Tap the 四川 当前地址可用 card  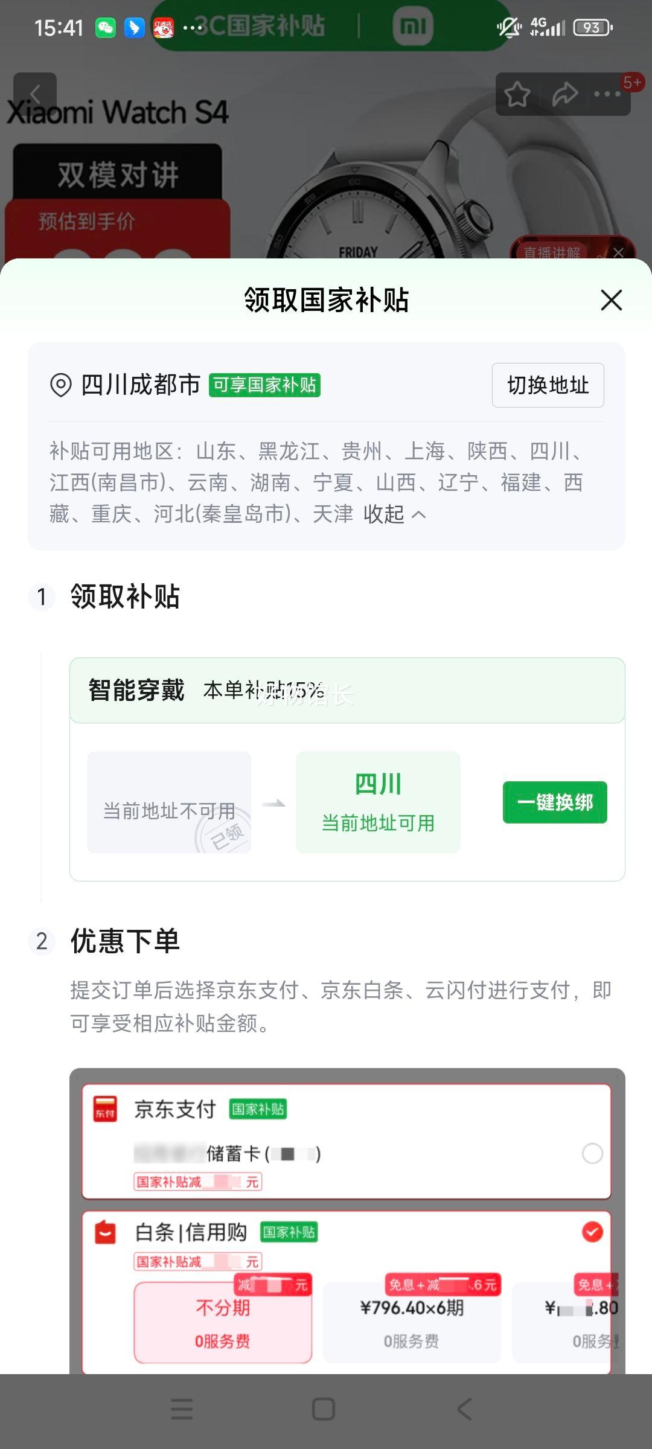pyautogui.click(x=378, y=802)
